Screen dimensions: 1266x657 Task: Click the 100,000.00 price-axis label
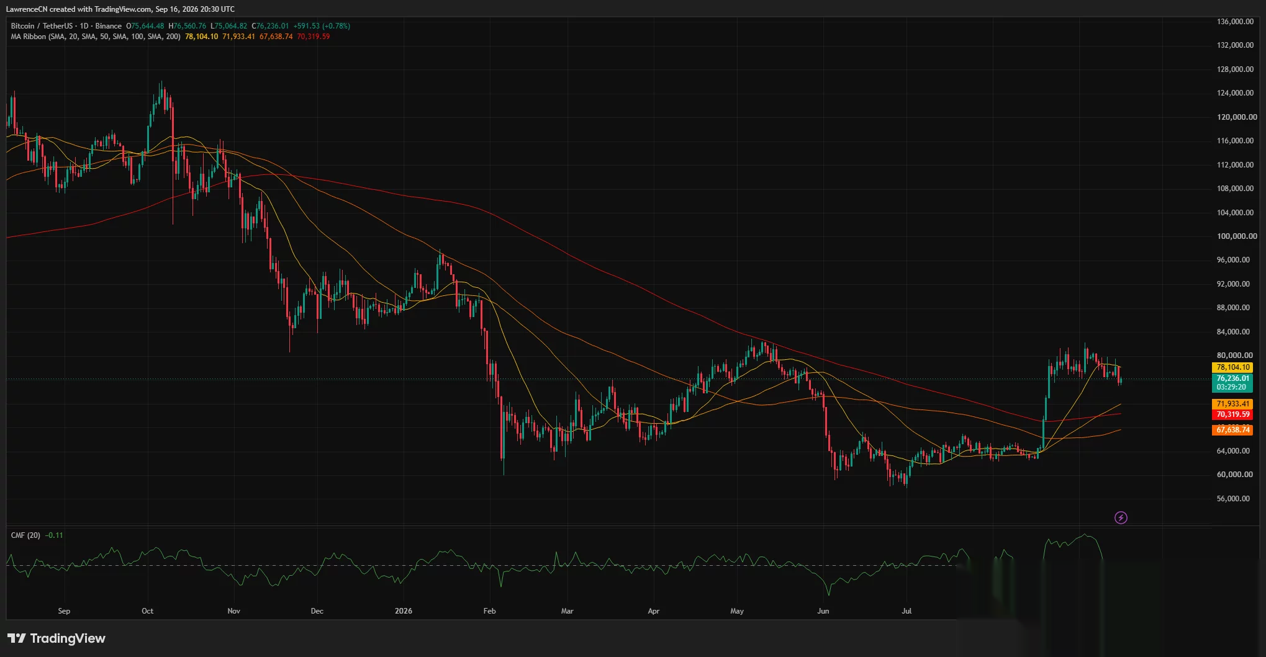1237,236
